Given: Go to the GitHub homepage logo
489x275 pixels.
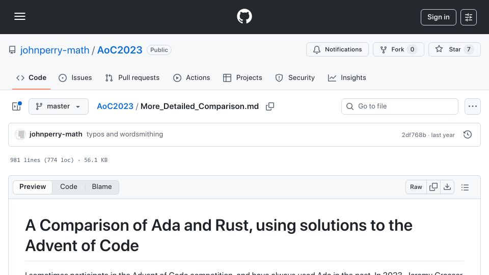Looking at the screenshot, I should pyautogui.click(x=244, y=16).
